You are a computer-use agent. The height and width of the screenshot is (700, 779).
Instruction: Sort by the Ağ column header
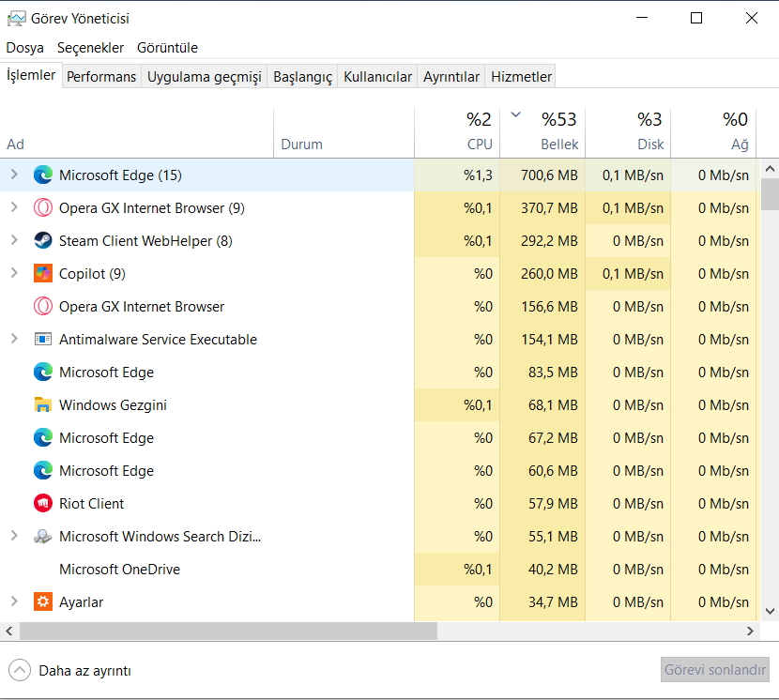pos(713,132)
